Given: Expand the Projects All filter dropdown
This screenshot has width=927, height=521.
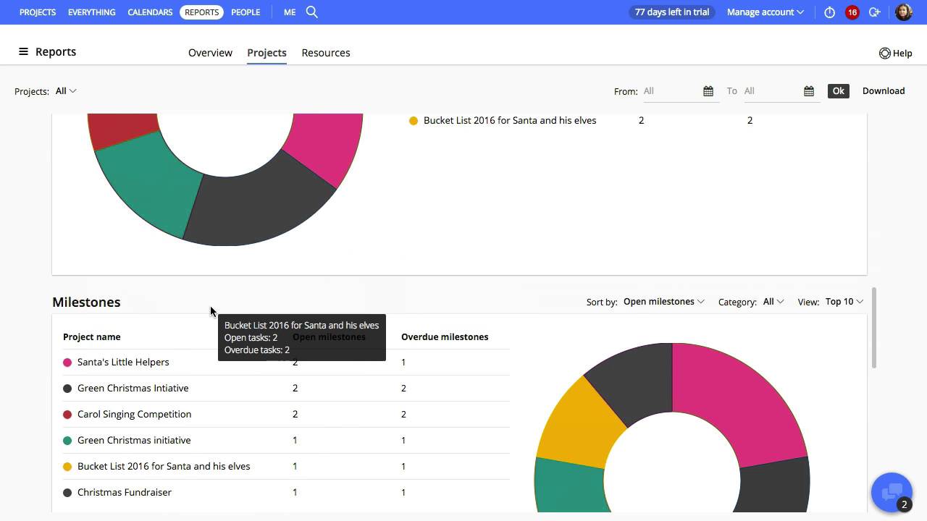Looking at the screenshot, I should (66, 91).
